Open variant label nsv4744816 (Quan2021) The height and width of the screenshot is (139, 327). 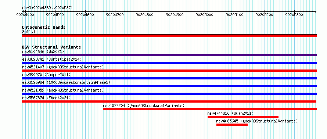pos(230,113)
